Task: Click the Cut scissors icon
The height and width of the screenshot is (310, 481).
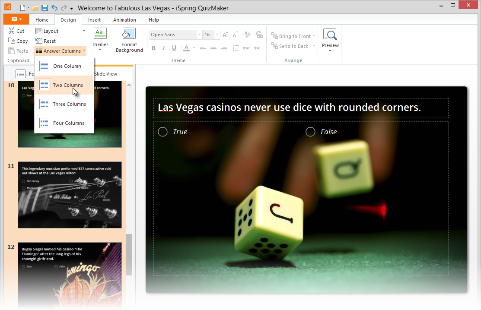Action: (x=12, y=31)
